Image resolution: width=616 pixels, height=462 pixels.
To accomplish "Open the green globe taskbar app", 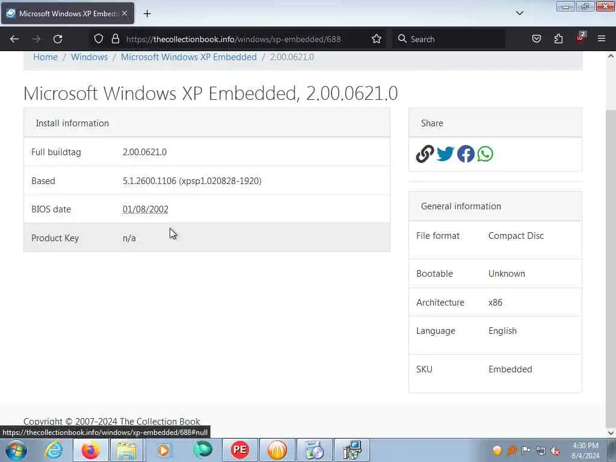I will (x=203, y=450).
